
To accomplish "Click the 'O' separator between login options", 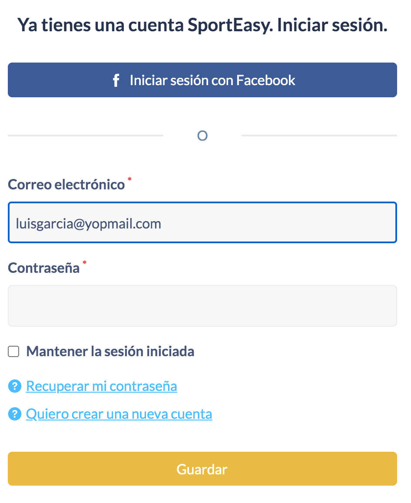I will coord(202,136).
